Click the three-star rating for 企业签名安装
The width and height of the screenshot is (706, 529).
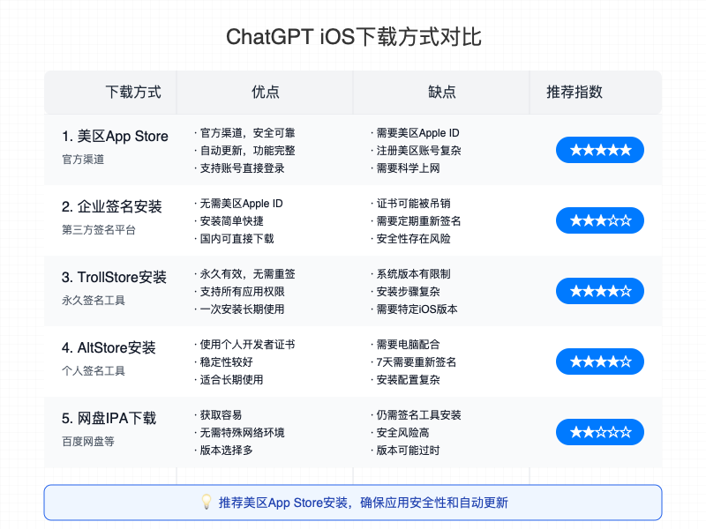[600, 220]
